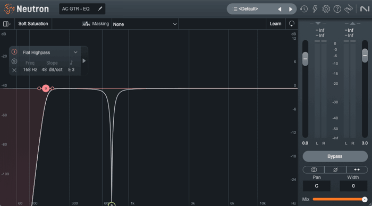Edit the AC GTR - EQ name with the pencil icon
Image resolution: width=372 pixels, height=206 pixels.
[x=100, y=9]
